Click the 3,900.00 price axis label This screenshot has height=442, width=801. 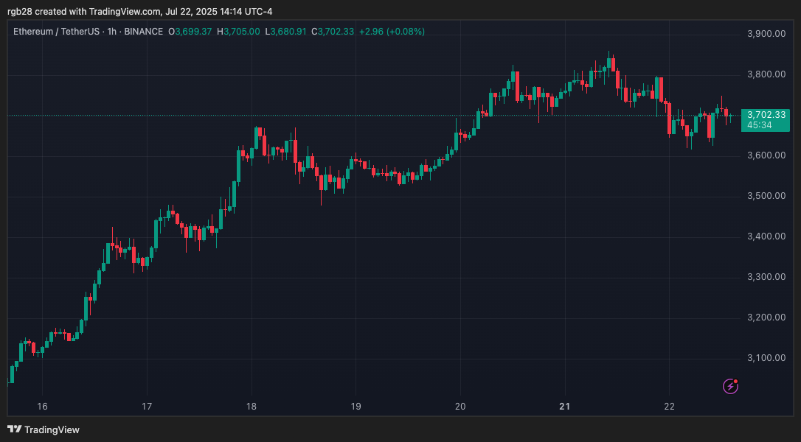pos(766,34)
